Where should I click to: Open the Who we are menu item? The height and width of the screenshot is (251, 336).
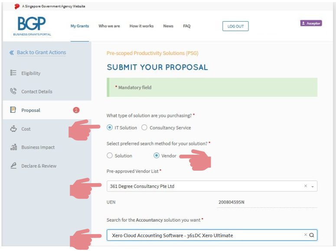tap(109, 26)
